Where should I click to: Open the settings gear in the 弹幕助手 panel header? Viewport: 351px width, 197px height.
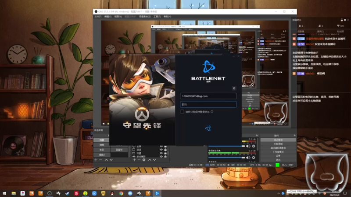coord(345,20)
